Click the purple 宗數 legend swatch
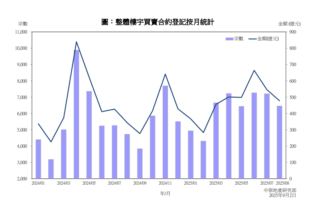This screenshot has width=320, height=219. [x=229, y=39]
